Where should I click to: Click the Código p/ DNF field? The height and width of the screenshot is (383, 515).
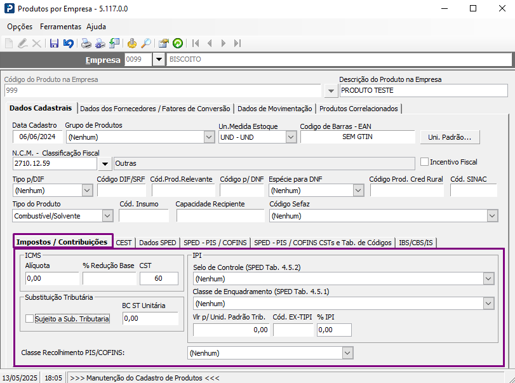tap(242, 191)
